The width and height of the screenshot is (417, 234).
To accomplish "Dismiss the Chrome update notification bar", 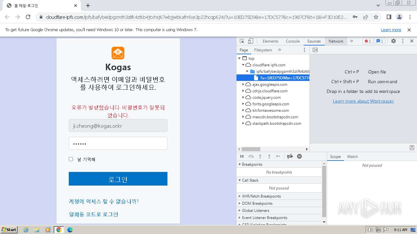I will click(409, 30).
